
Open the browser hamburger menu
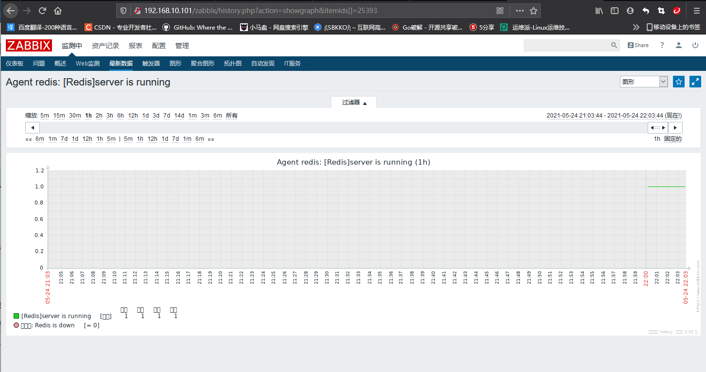(x=696, y=10)
